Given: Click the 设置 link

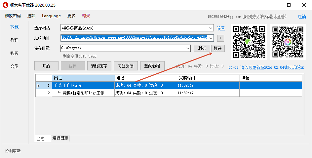Looking at the screenshot, I should (221, 28).
